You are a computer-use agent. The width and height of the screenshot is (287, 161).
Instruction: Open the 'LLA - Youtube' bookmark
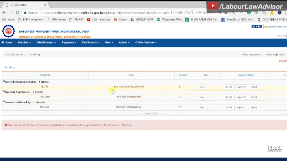point(99,19)
